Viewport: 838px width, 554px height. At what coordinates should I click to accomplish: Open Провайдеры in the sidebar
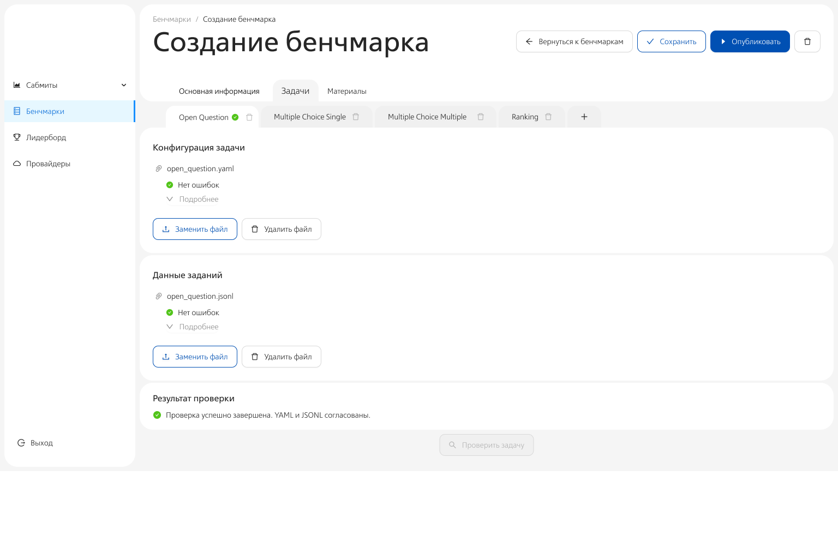70,164
